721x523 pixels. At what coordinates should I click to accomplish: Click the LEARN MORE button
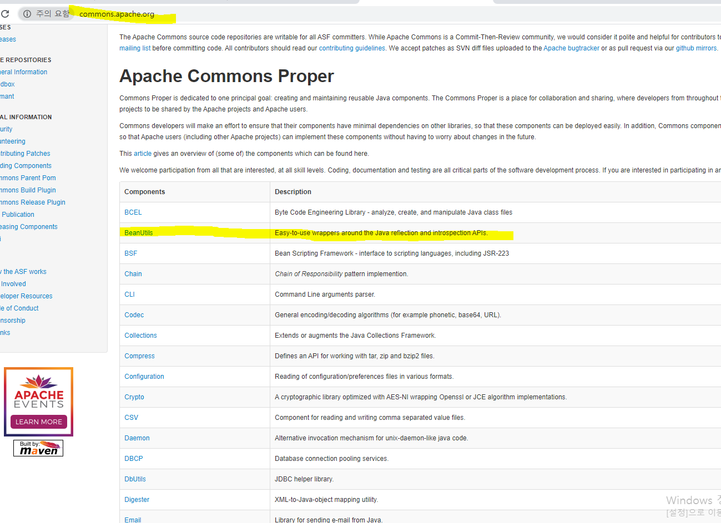coord(39,422)
